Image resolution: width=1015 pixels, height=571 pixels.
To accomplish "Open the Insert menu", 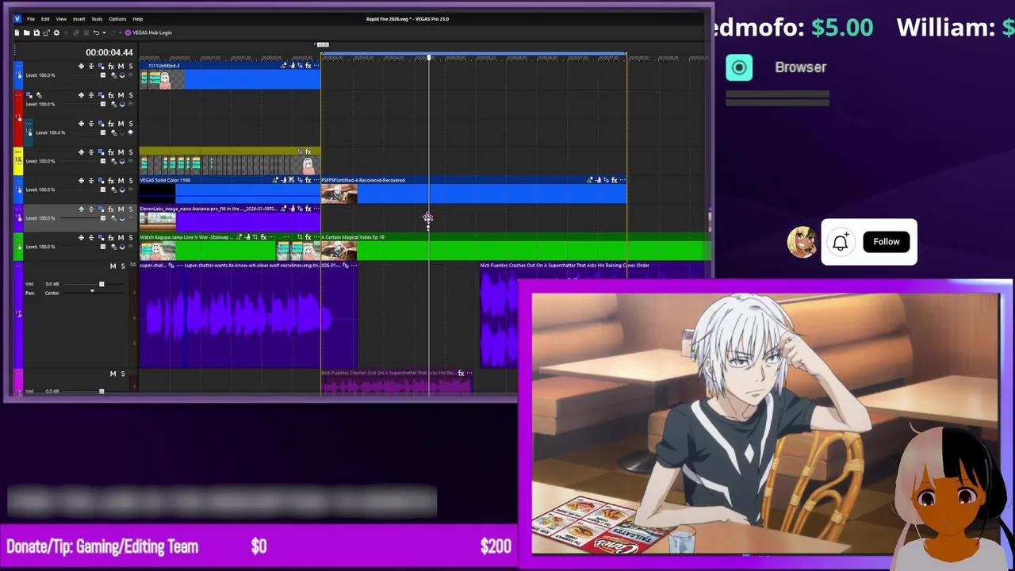I will click(x=79, y=18).
